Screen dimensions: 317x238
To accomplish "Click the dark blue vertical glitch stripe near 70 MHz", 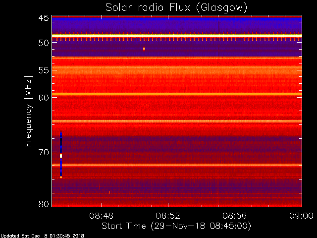I will 61,155.
